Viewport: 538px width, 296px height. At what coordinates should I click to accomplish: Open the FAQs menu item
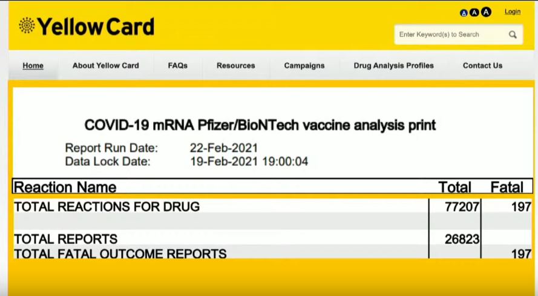(178, 65)
